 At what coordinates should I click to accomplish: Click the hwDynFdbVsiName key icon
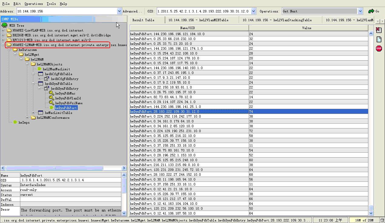tap(51, 103)
